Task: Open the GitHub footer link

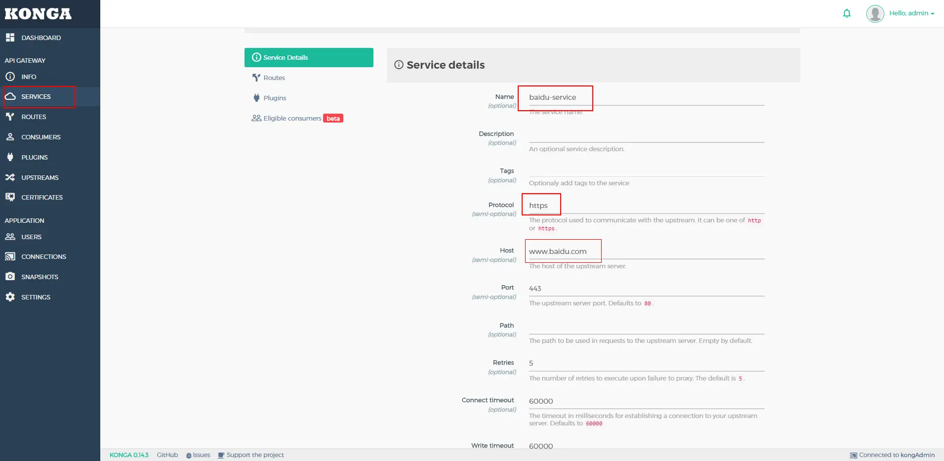Action: coord(167,455)
